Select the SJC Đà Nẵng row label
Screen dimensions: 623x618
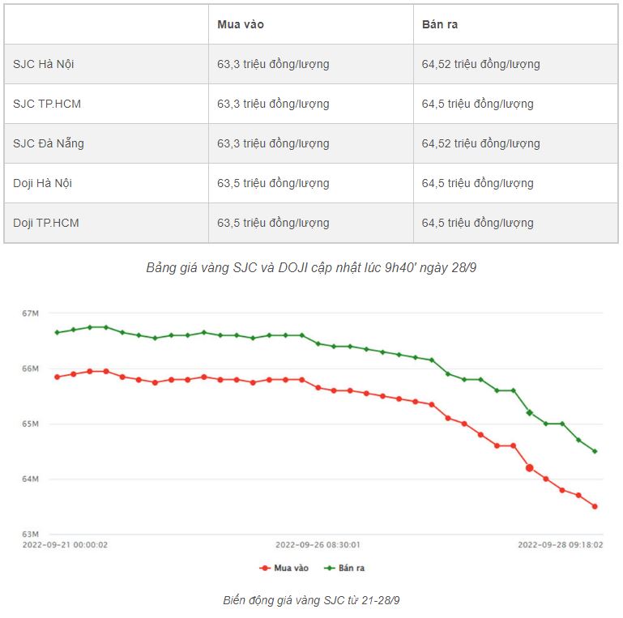[49, 143]
